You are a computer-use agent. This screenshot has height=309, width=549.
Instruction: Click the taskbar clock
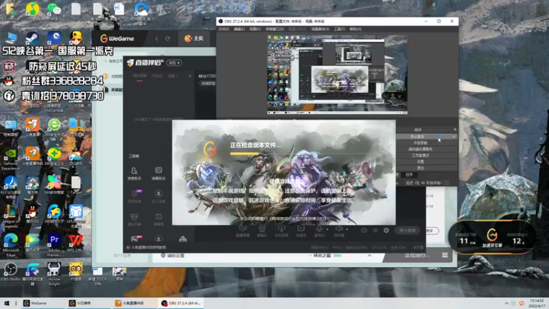[537, 303]
